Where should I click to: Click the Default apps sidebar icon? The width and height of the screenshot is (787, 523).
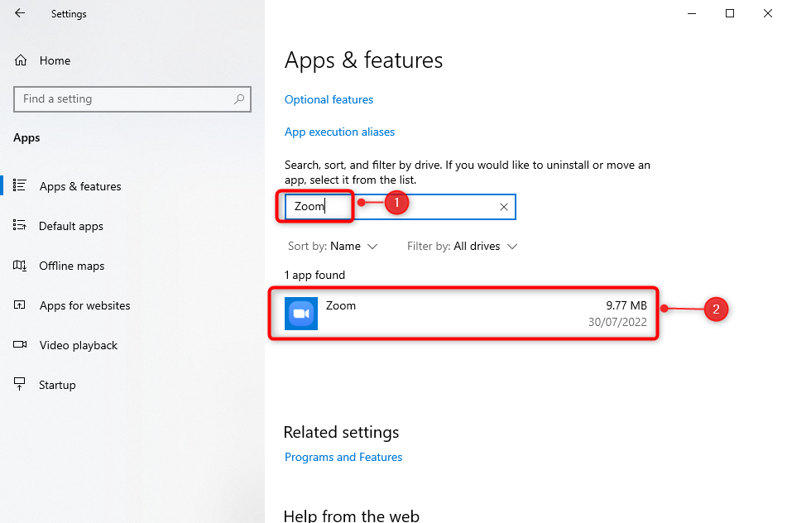coord(21,226)
